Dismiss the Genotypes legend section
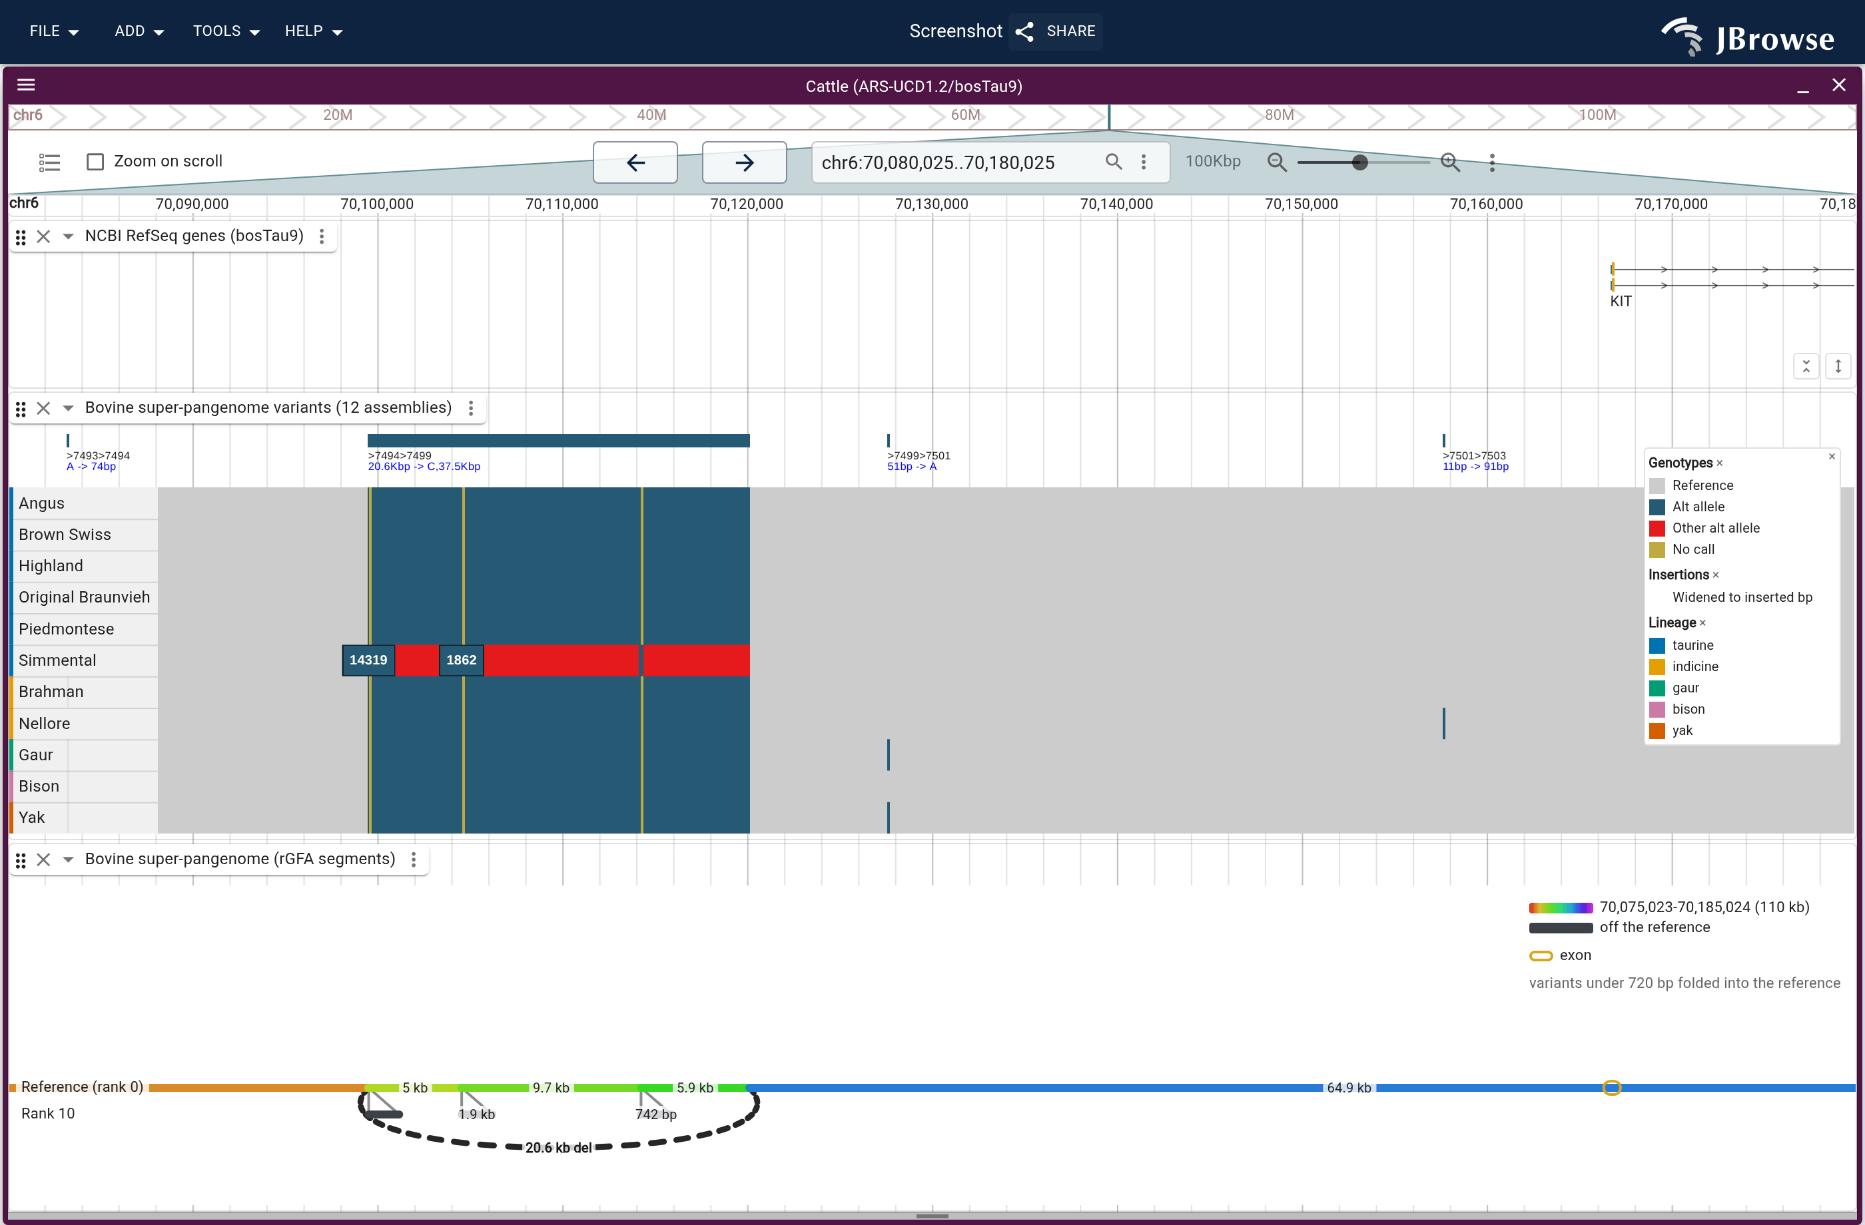 (x=1720, y=463)
